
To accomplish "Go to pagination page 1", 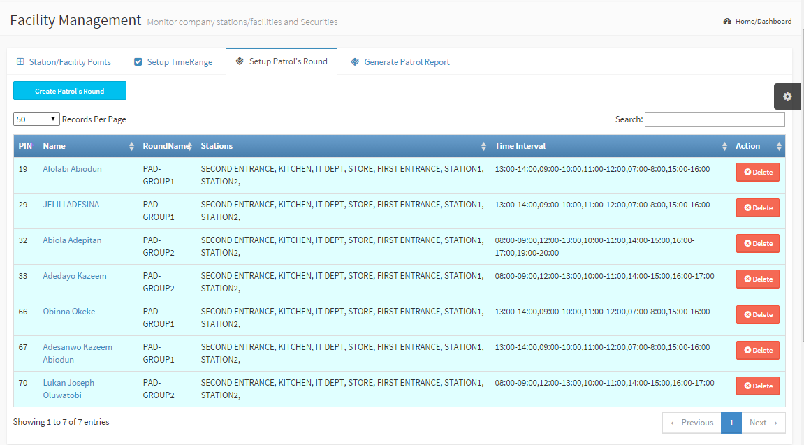I will point(731,423).
